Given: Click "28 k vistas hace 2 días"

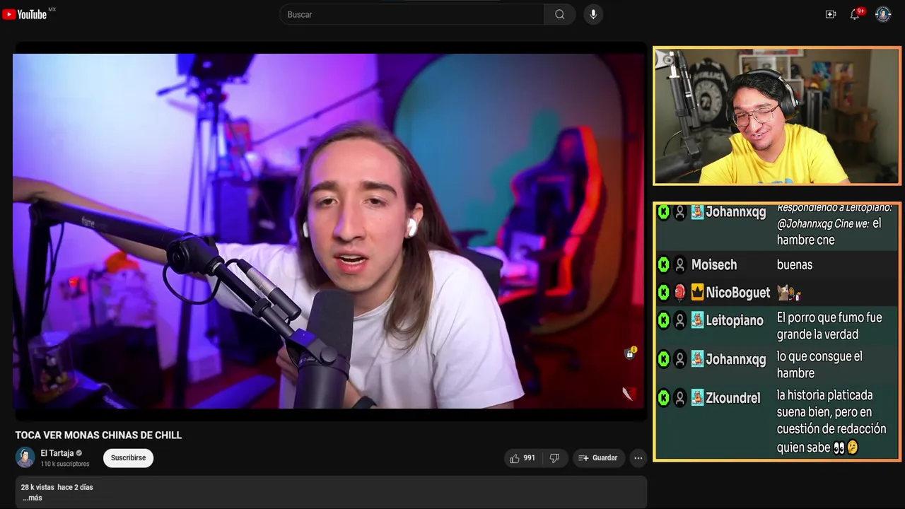Looking at the screenshot, I should [57, 487].
